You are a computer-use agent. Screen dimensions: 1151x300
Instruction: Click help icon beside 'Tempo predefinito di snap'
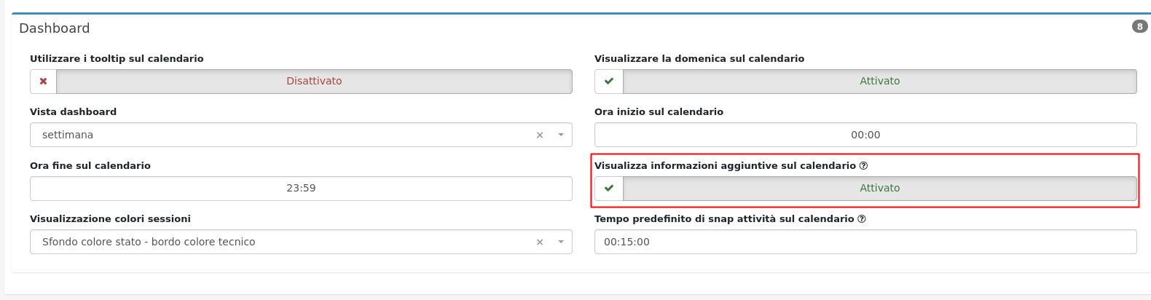862,219
